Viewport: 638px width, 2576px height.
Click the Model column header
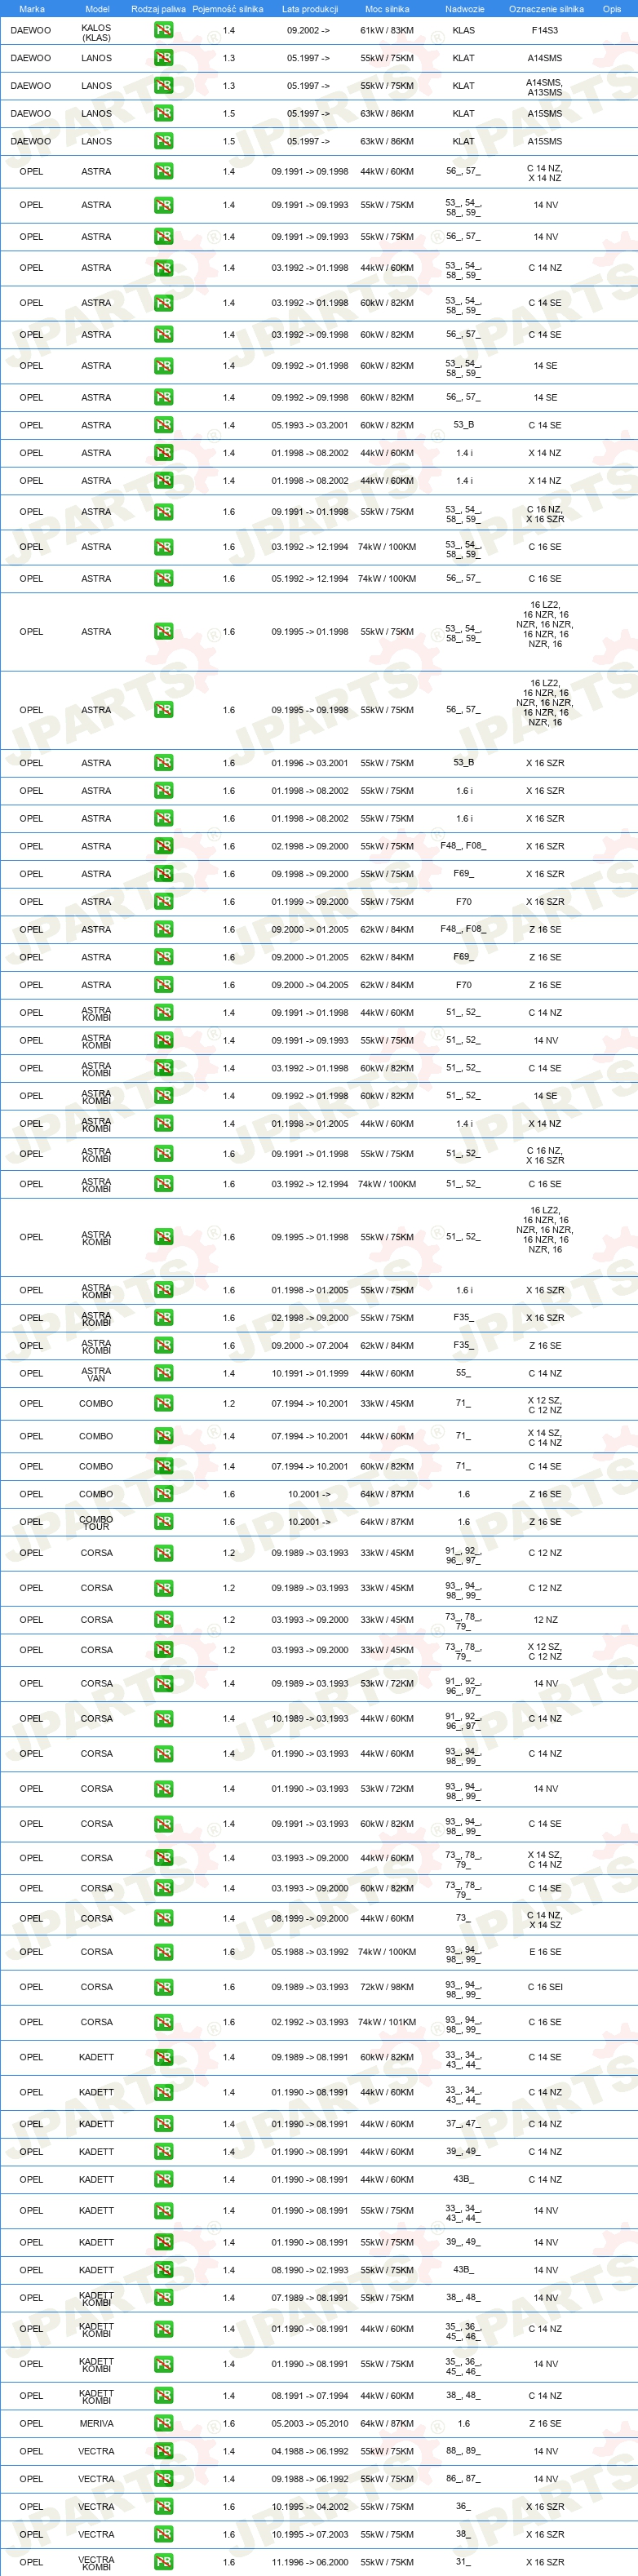point(97,9)
